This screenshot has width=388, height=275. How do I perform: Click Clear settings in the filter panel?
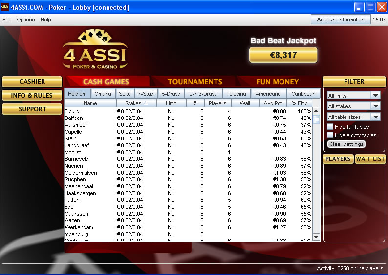[x=346, y=144]
